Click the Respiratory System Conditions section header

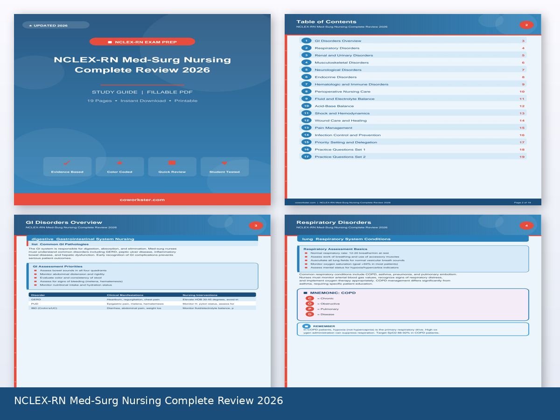(352, 239)
